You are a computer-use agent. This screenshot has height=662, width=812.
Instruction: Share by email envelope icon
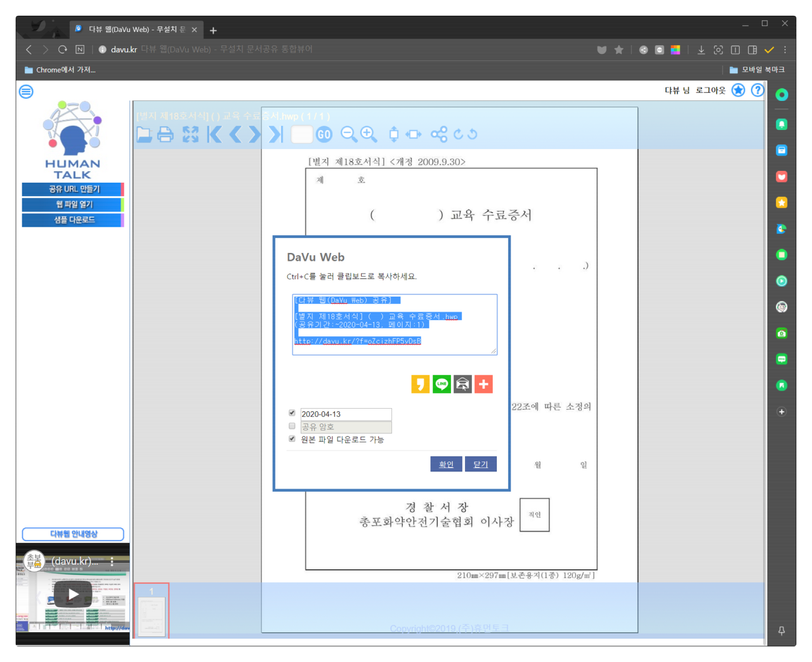(x=462, y=384)
